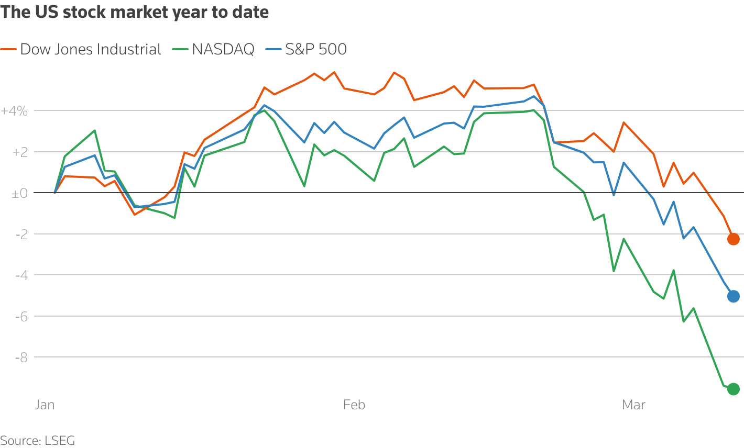This screenshot has height=448, width=744.
Task: Click the +4% y-axis label
Action: (x=14, y=111)
